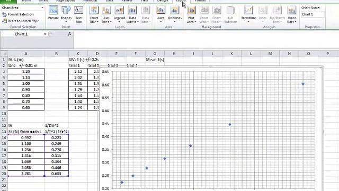339x191 pixels.
Task: Select cell with value 2.12
Action: click(x=78, y=72)
